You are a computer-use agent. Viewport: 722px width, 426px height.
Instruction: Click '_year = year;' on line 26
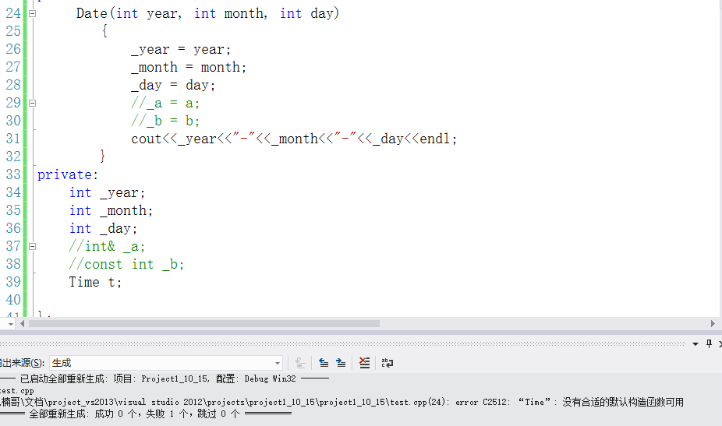point(181,49)
